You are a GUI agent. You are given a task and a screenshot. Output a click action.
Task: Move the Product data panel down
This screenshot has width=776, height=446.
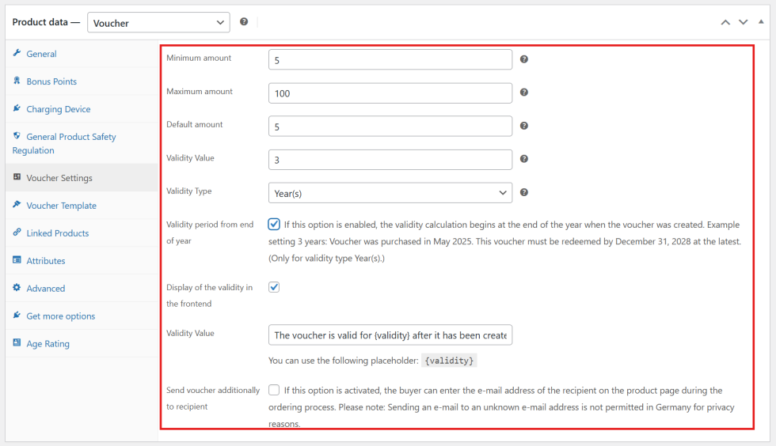click(x=743, y=22)
